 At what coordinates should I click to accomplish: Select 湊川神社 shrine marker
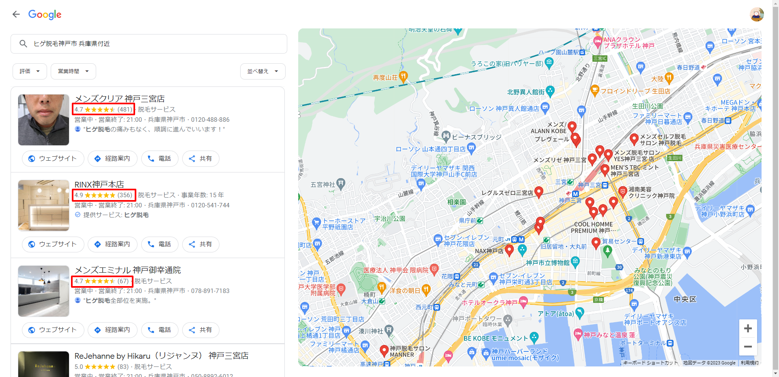point(389,330)
